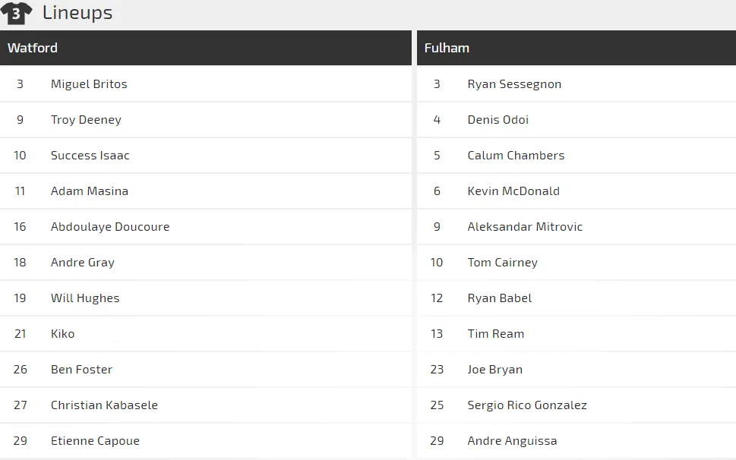Image resolution: width=736 pixels, height=460 pixels.
Task: Select Etienne Capoue in the lineup
Action: pos(95,441)
